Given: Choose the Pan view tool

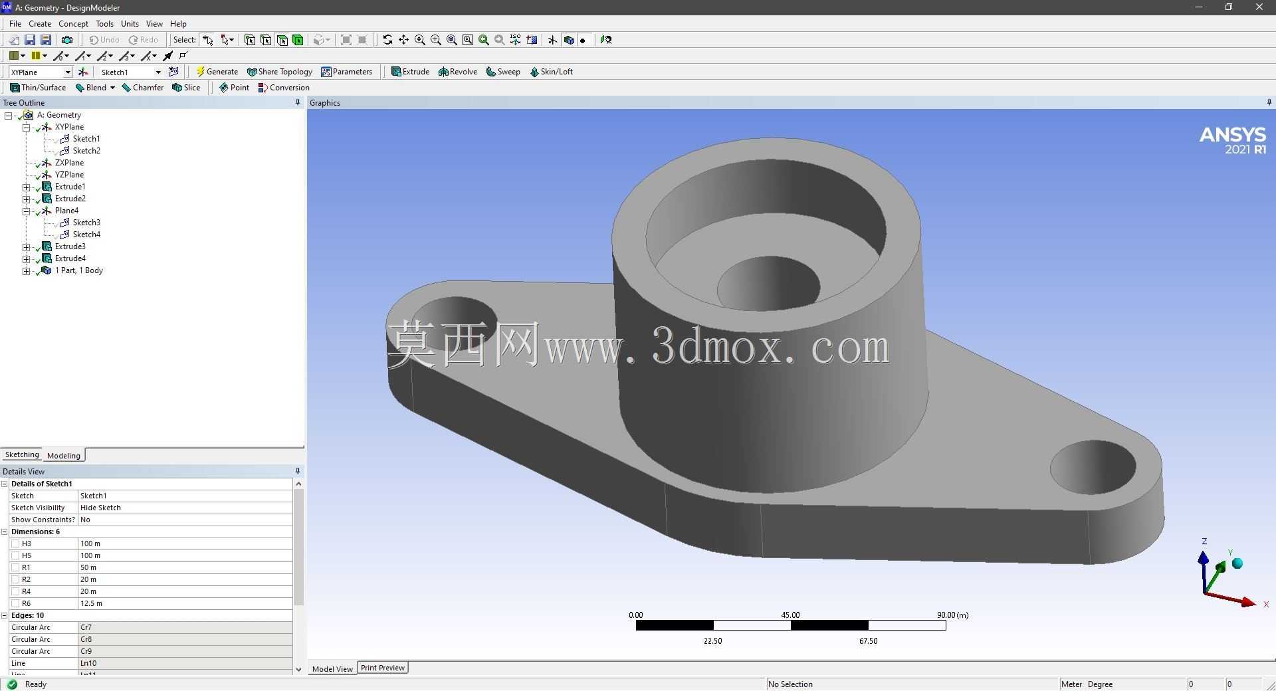Looking at the screenshot, I should (403, 40).
